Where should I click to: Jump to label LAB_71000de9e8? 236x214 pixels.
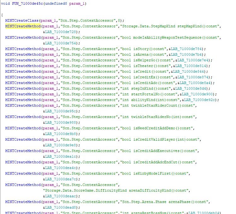coord(60,145)
